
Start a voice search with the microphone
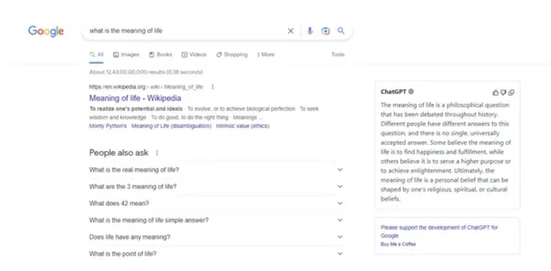coord(309,31)
